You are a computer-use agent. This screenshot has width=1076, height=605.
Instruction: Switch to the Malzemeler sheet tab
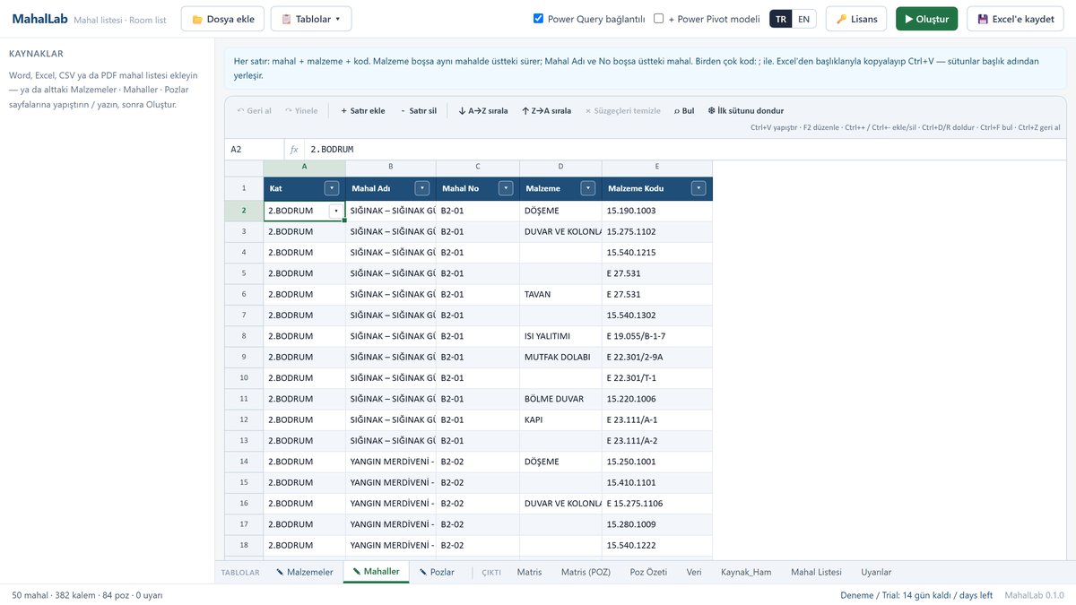click(x=305, y=572)
